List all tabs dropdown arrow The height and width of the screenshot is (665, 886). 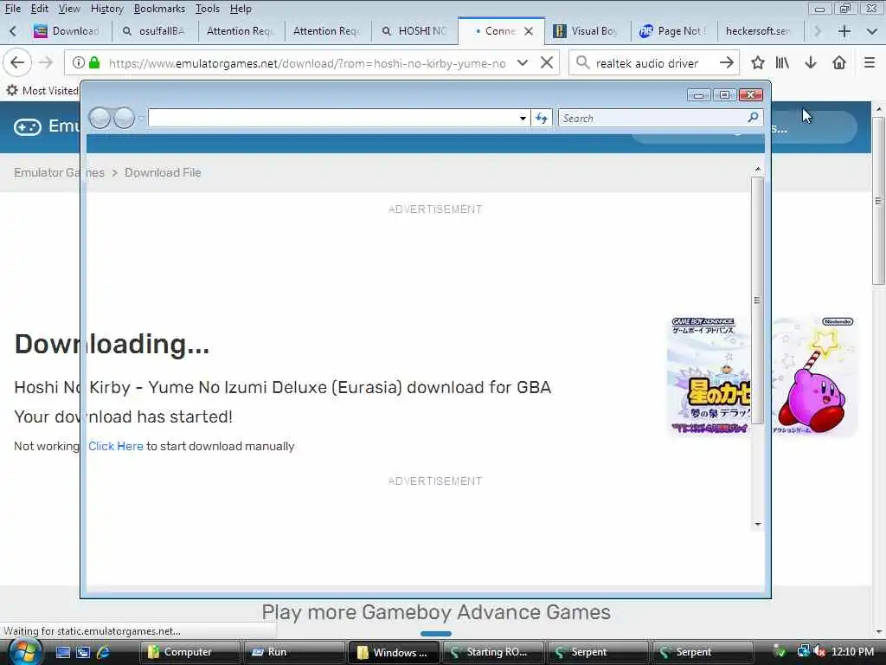click(872, 31)
